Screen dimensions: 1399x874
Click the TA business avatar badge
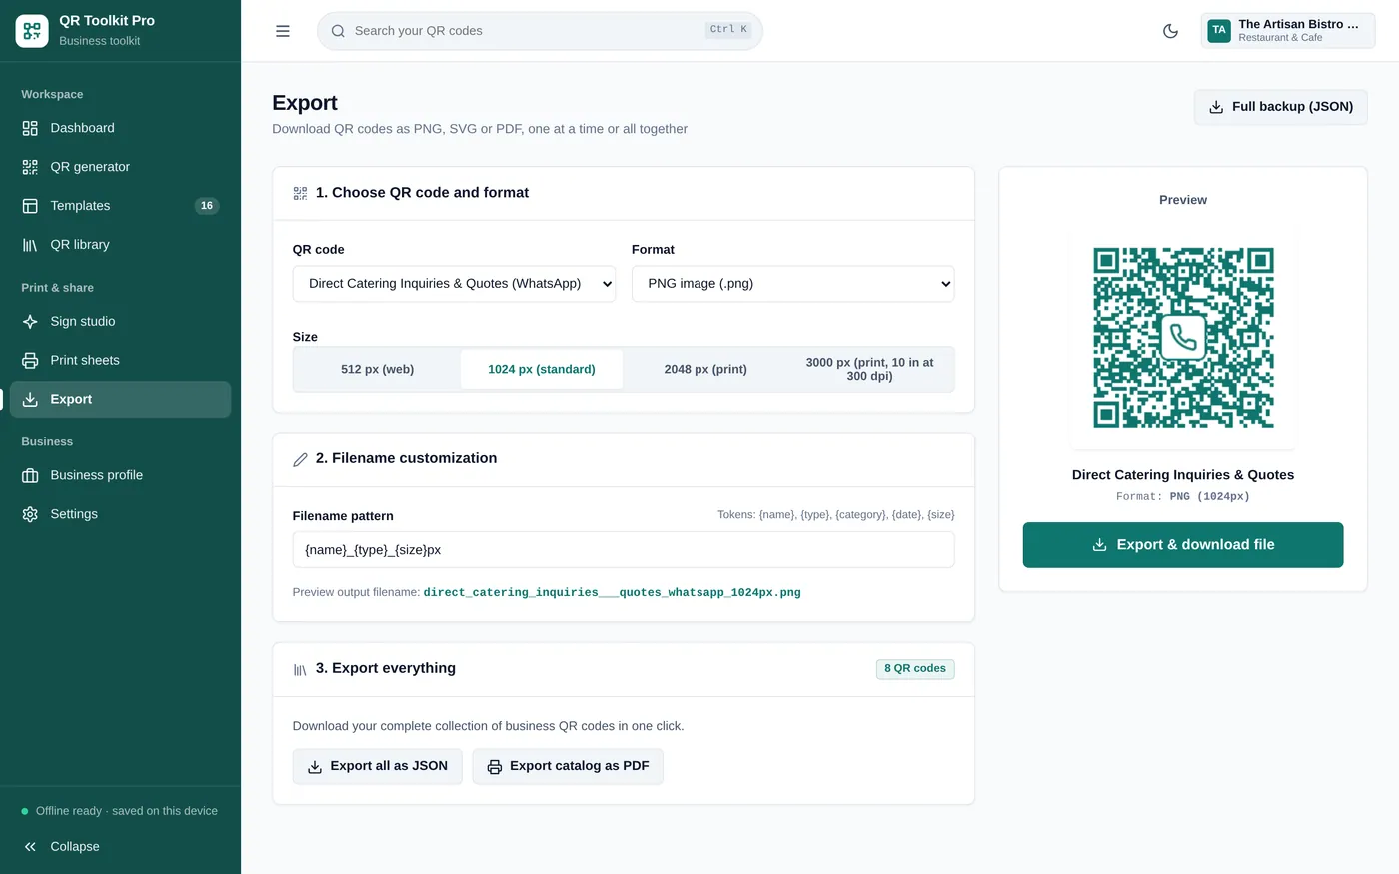(x=1219, y=30)
